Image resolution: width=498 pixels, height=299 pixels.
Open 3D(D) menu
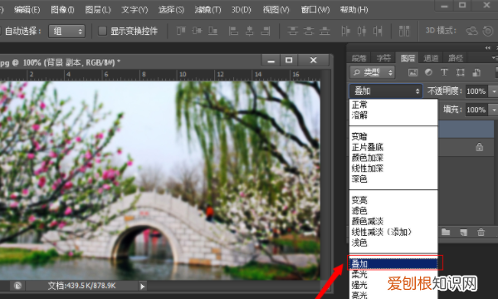coord(241,9)
